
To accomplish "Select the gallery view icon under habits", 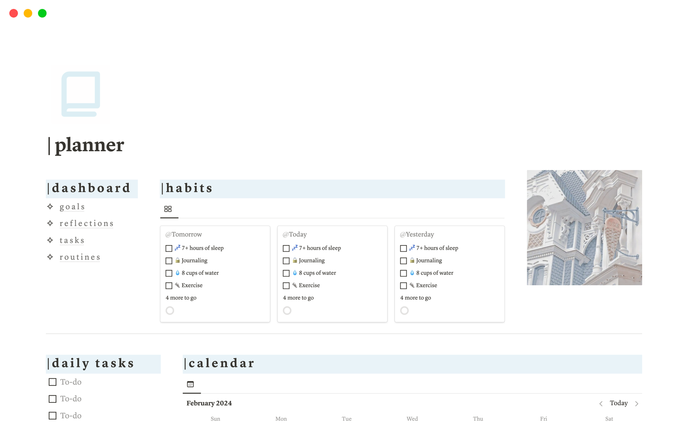I will point(168,209).
